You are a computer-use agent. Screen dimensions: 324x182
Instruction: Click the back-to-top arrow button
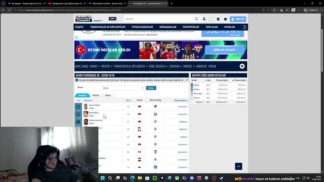[238, 166]
